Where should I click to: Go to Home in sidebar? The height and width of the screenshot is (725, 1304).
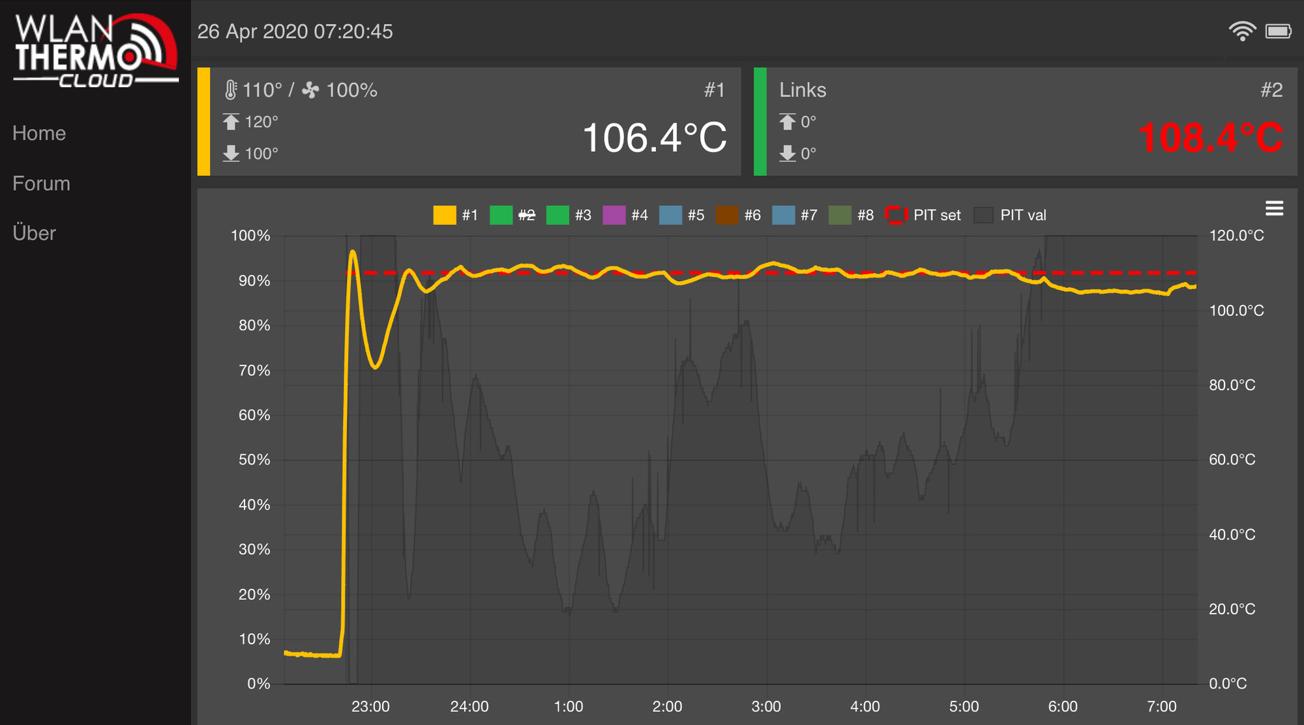point(39,134)
